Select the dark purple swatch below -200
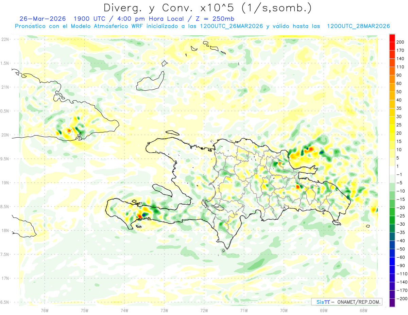 pos(392,303)
